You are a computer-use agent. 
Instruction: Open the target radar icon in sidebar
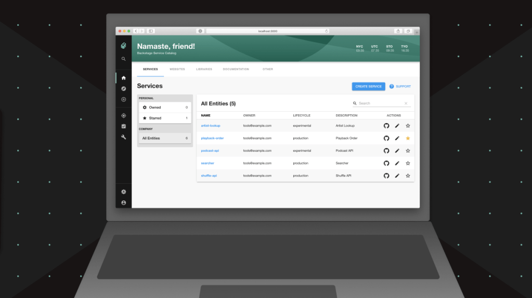tap(123, 115)
